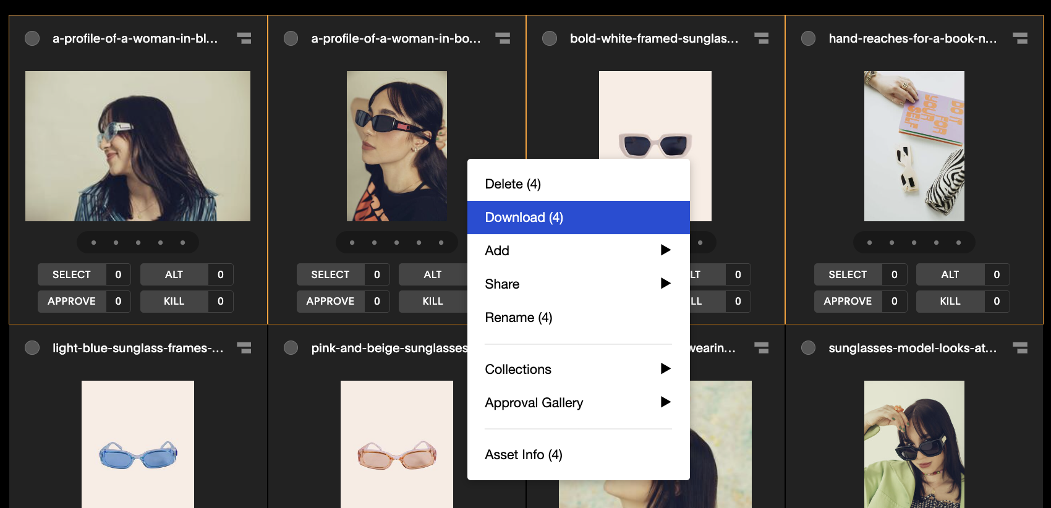Click KILL on a-profile-of-a-woman-in-bl card
The height and width of the screenshot is (508, 1051).
click(174, 301)
